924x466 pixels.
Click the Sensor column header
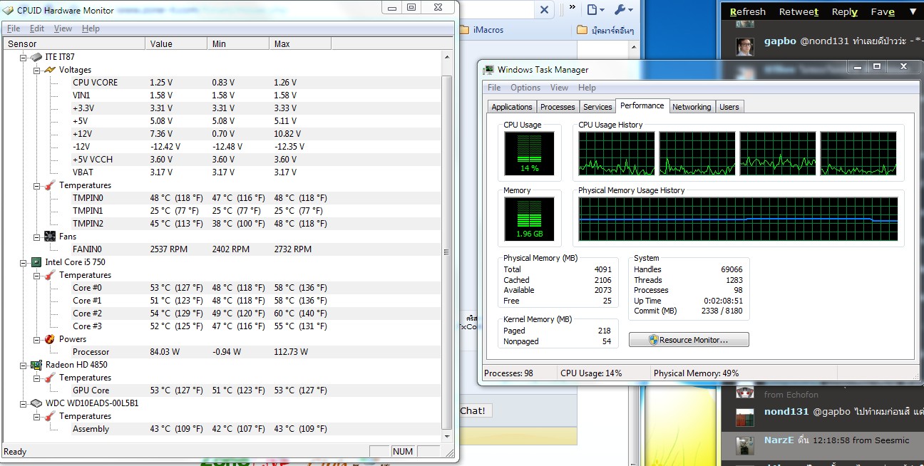[x=74, y=43]
